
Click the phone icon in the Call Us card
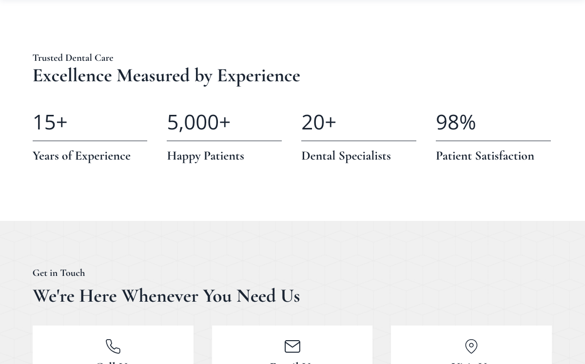tap(113, 346)
